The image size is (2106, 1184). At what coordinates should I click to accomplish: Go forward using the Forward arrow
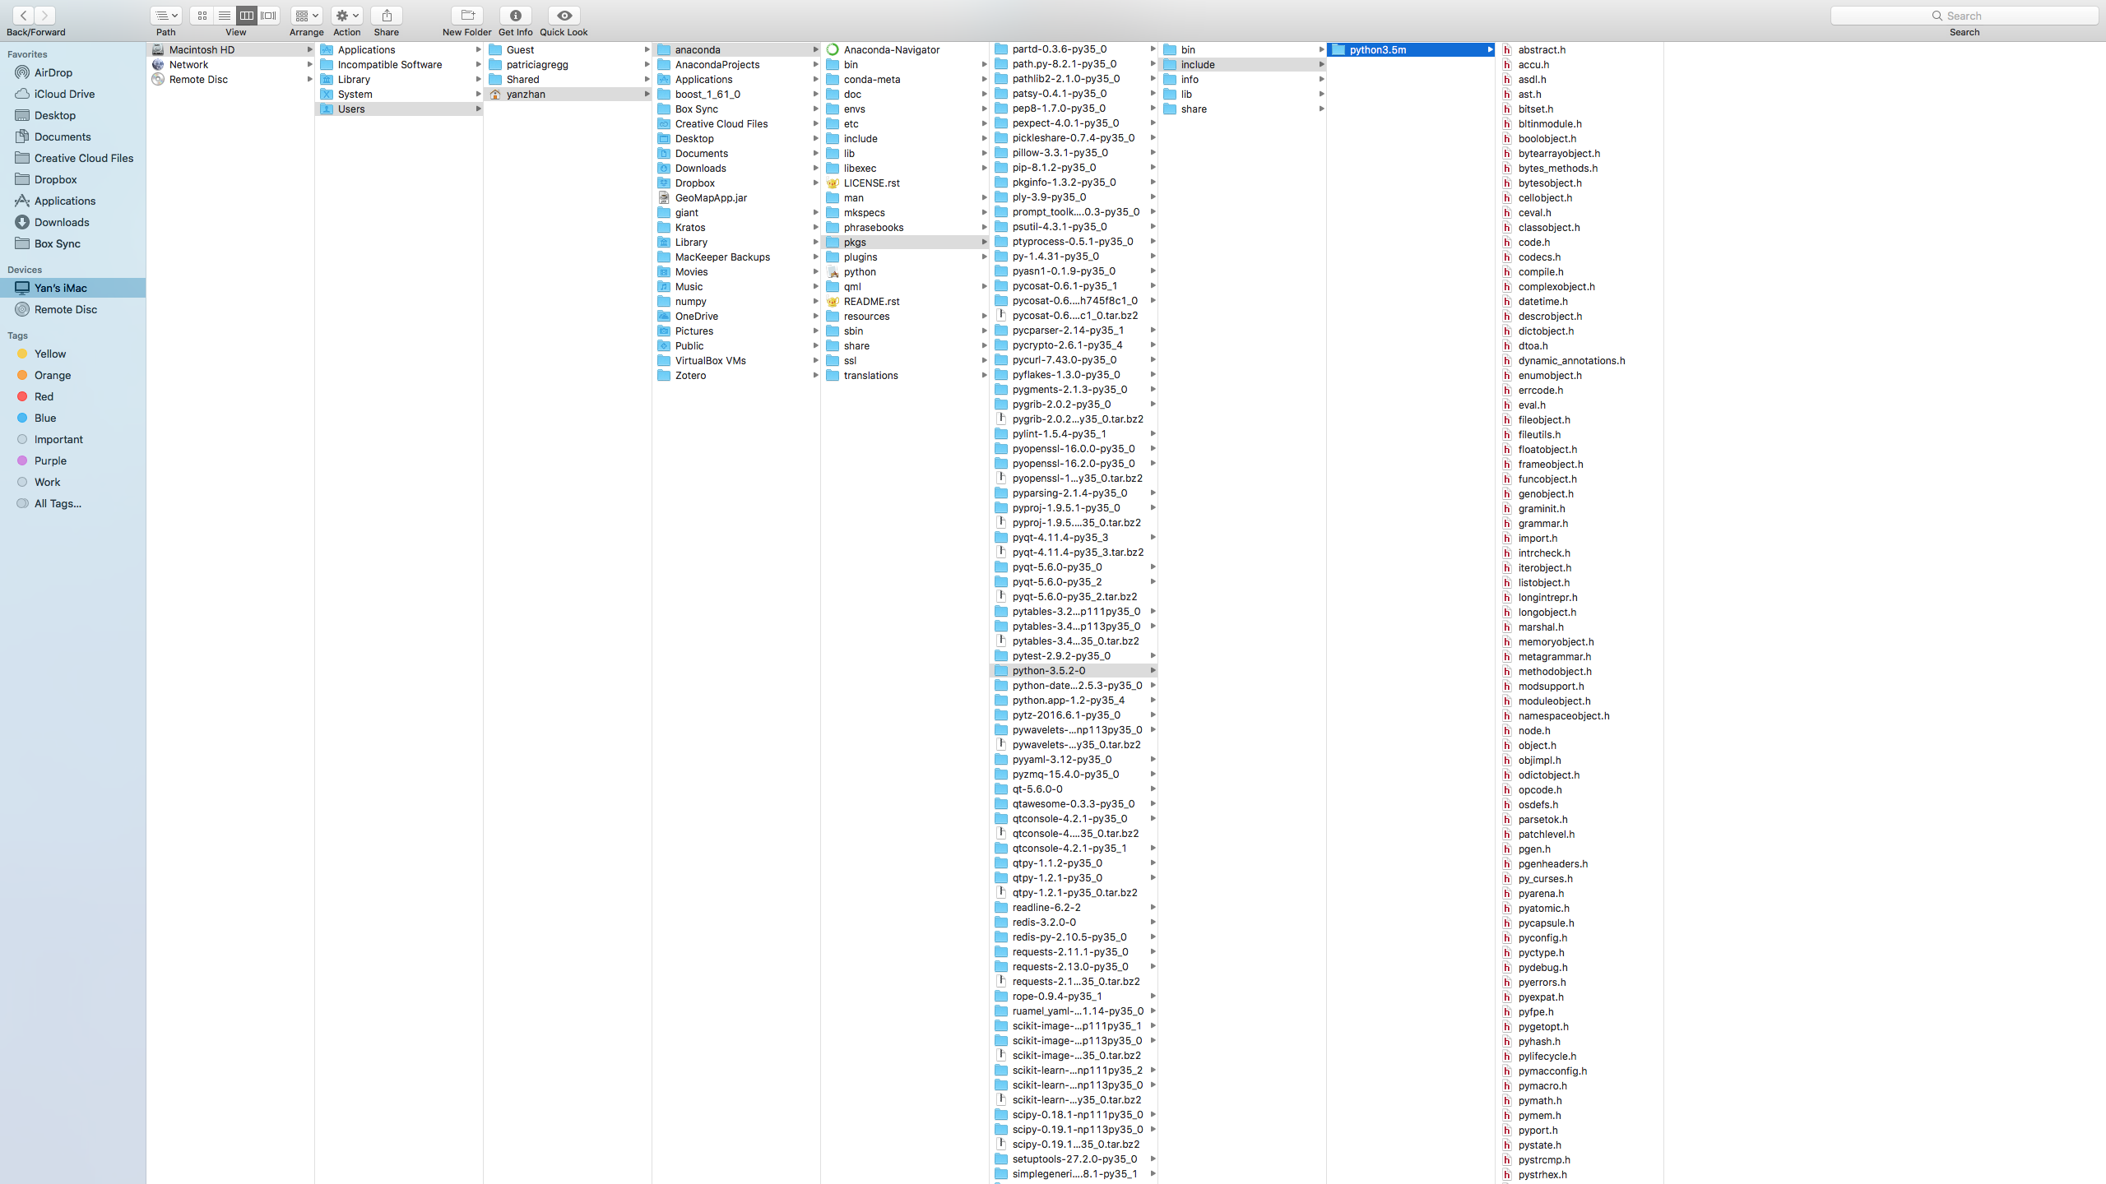45,16
